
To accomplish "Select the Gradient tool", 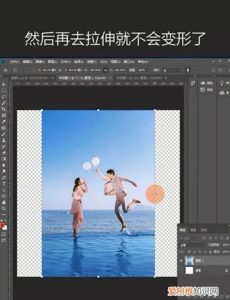I will [4, 159].
